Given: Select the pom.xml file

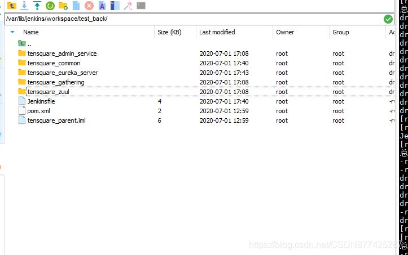Looking at the screenshot, I should (x=38, y=111).
